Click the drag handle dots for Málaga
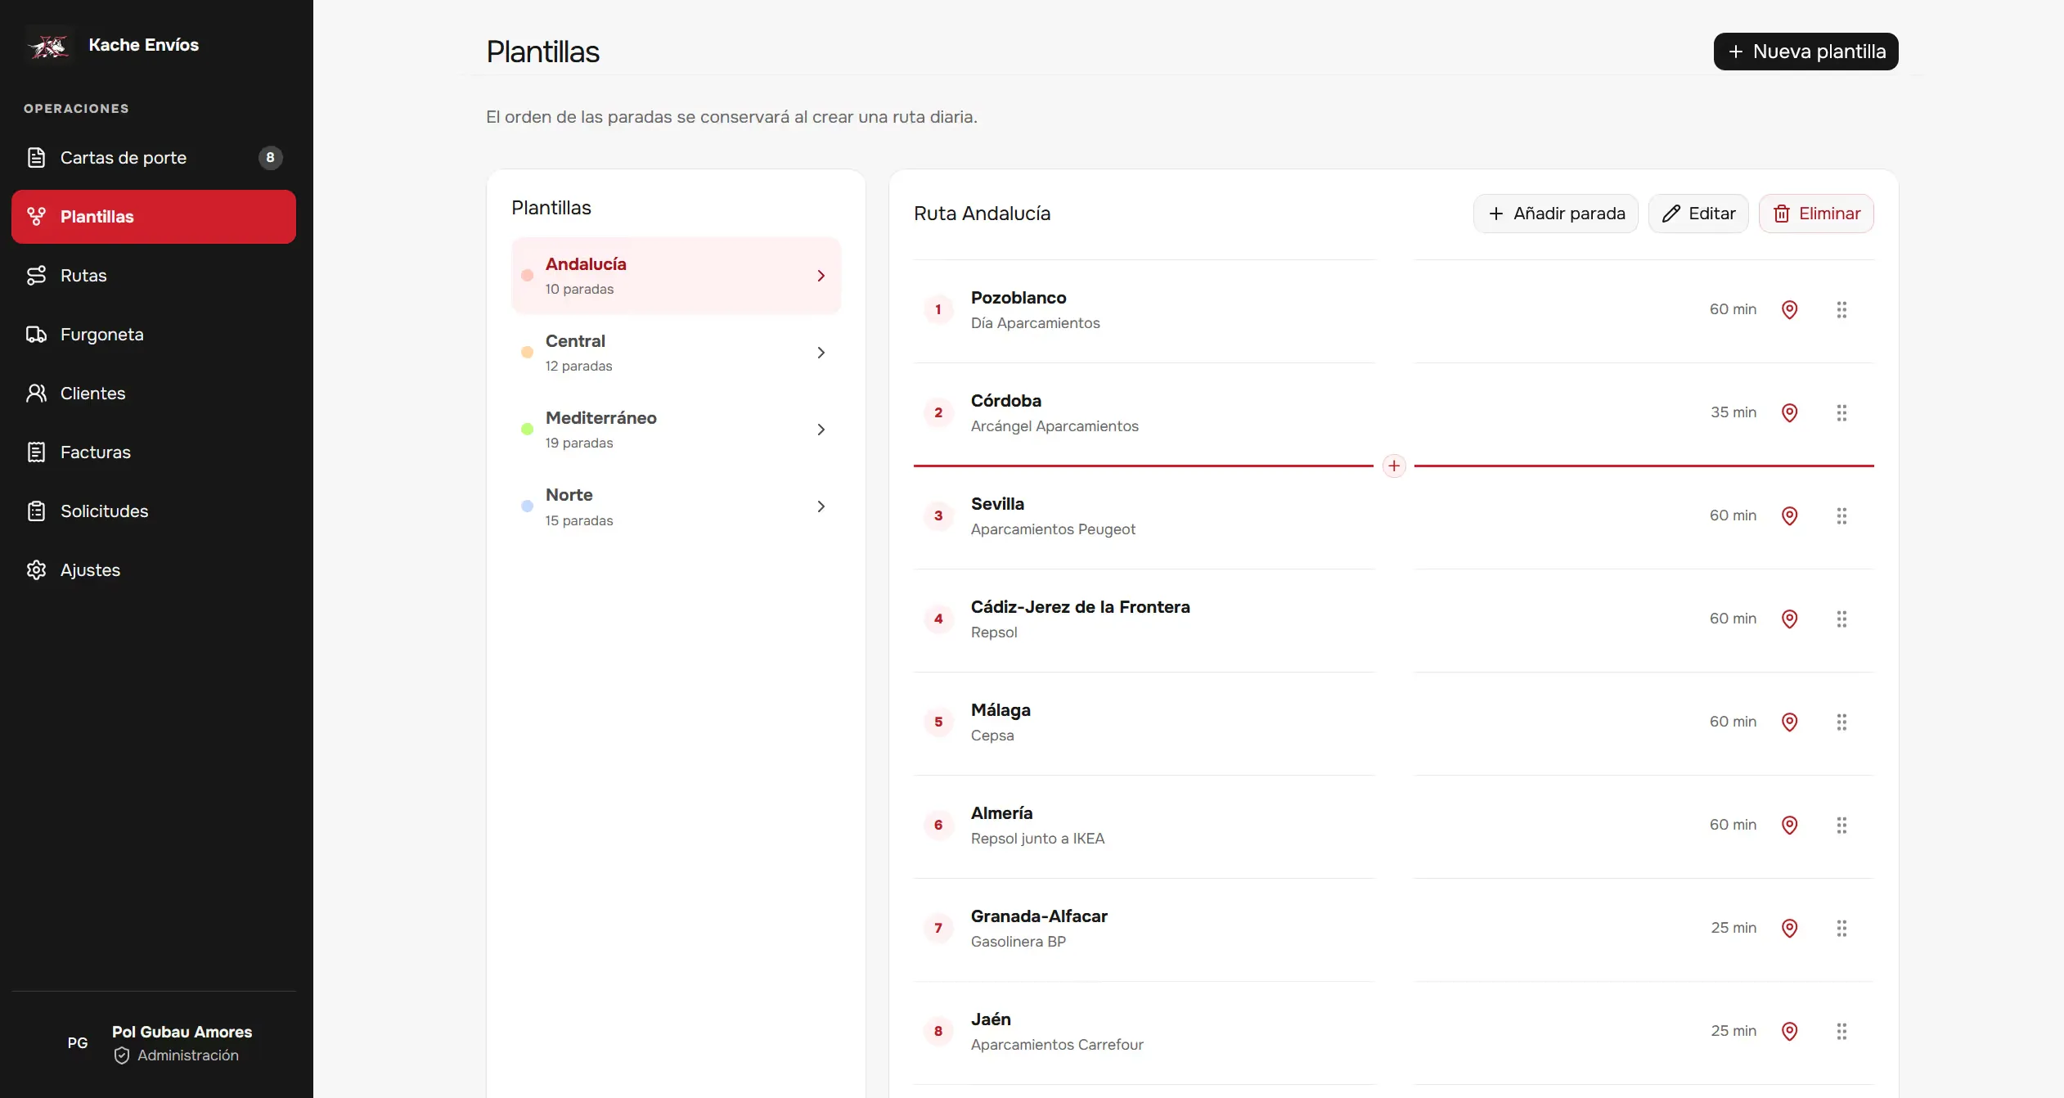2064x1098 pixels. pyautogui.click(x=1841, y=722)
